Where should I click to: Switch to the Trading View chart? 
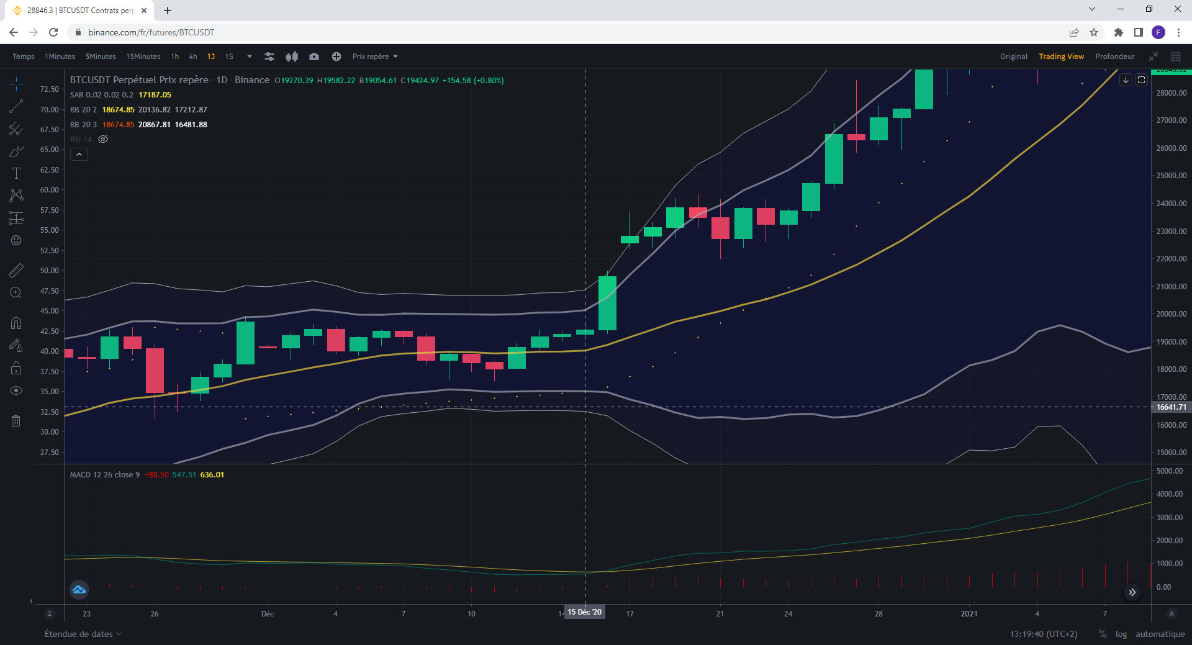[1062, 56]
